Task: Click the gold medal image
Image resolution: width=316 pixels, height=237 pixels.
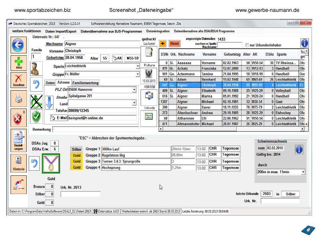Action: (51, 164)
